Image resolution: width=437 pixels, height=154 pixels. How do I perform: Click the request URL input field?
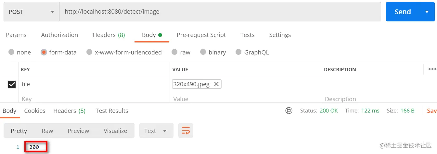coord(220,12)
